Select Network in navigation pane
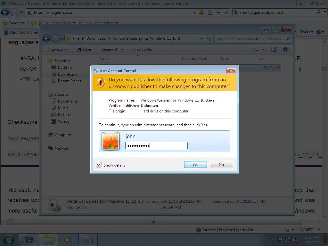The width and height of the screenshot is (328, 246). point(62,148)
